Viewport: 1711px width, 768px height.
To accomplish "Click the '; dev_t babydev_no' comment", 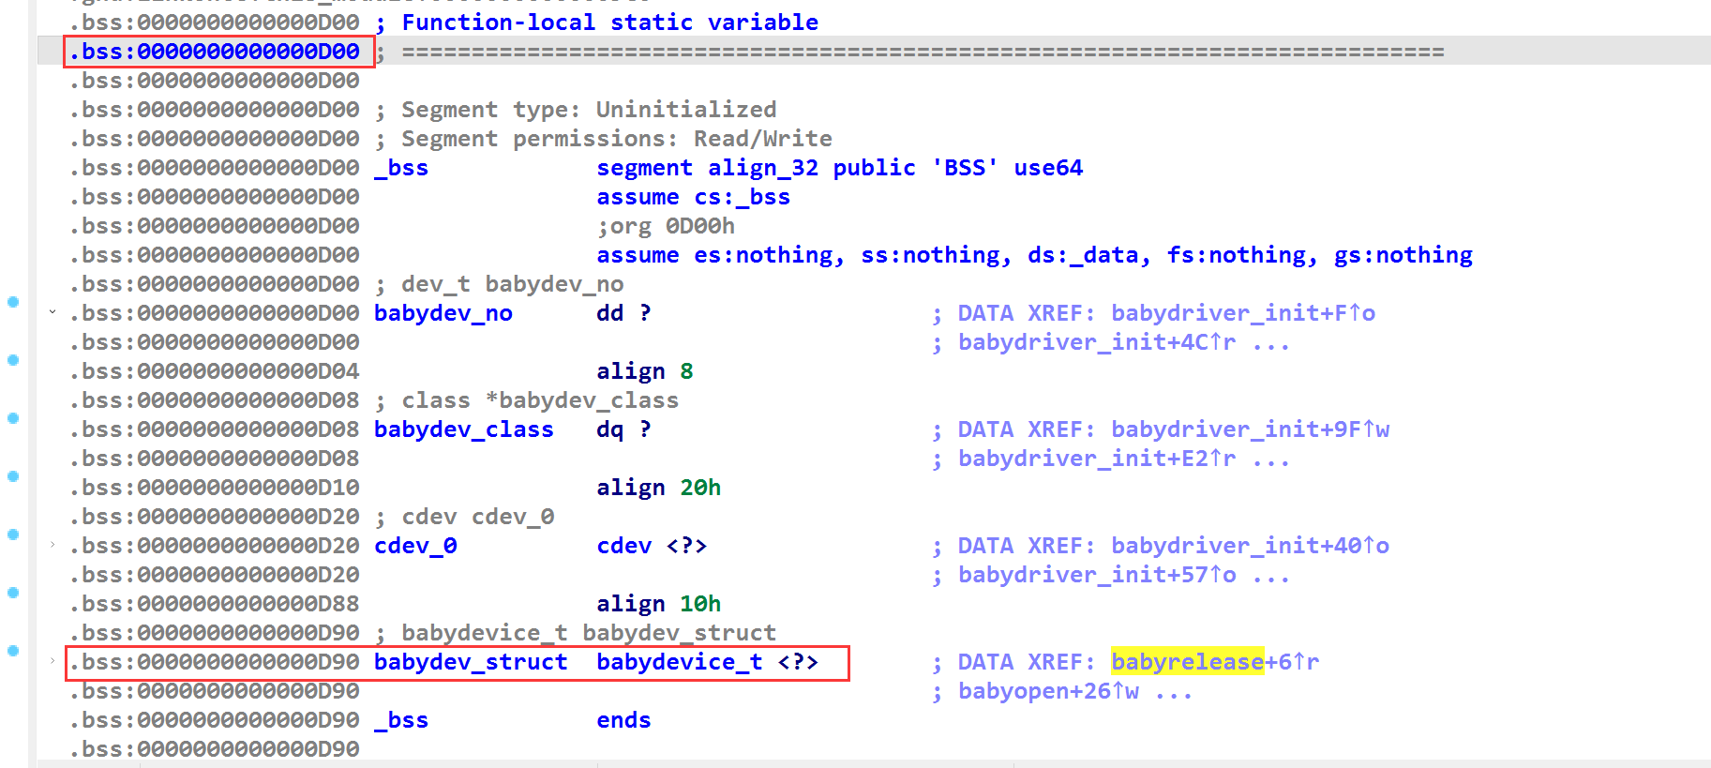I will coord(499,284).
